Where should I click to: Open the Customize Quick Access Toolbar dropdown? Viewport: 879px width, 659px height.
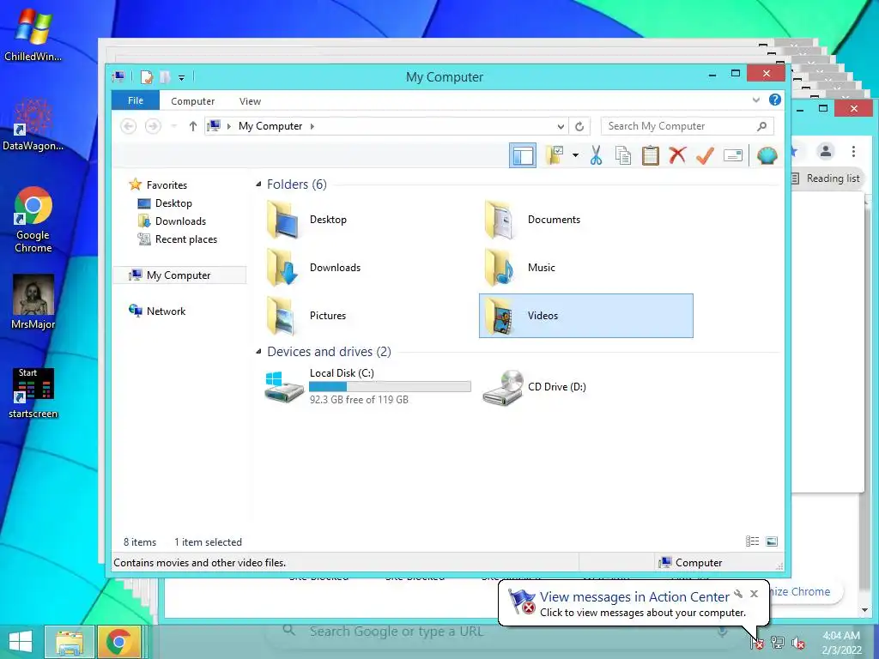point(181,78)
